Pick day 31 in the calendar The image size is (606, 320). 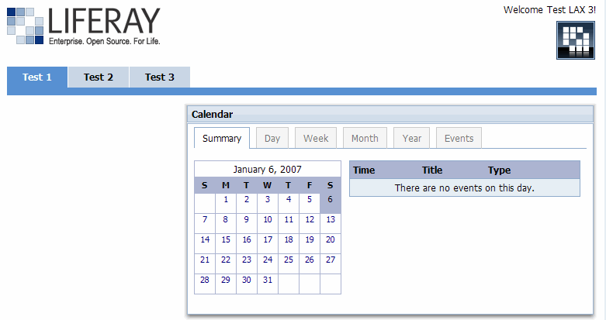[268, 280]
